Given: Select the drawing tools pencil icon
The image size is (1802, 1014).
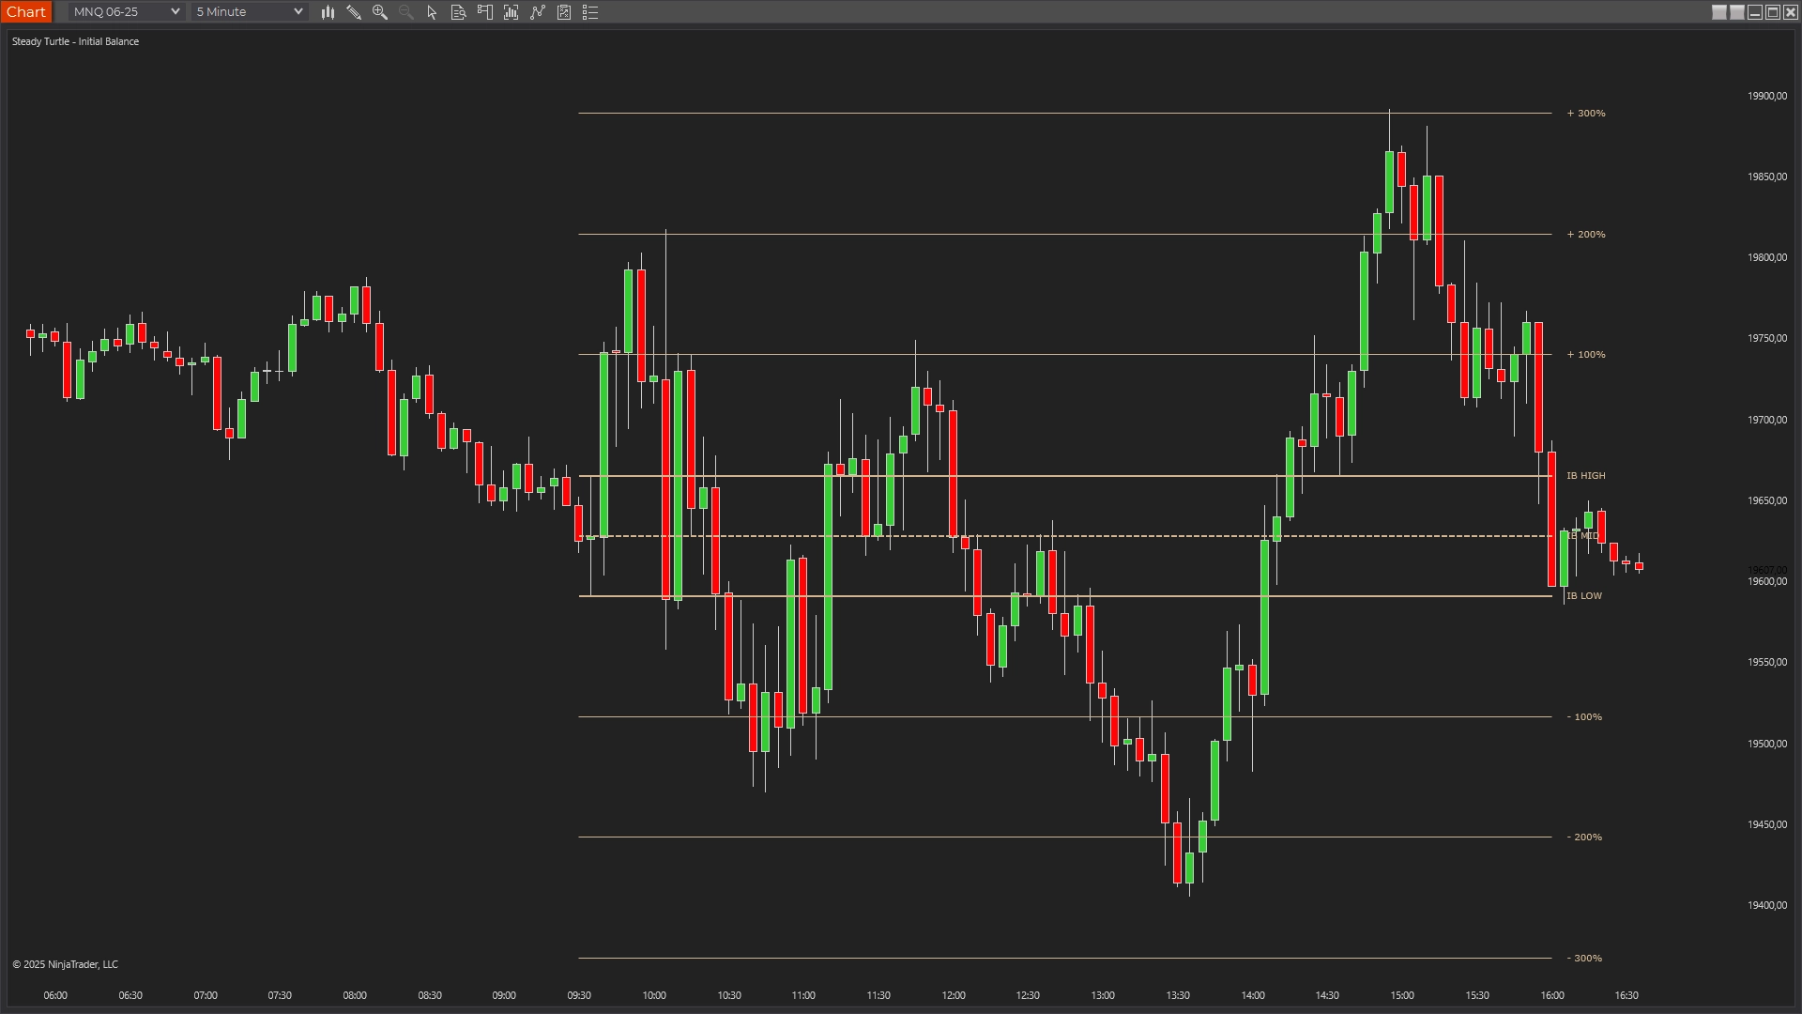Looking at the screenshot, I should [x=354, y=12].
